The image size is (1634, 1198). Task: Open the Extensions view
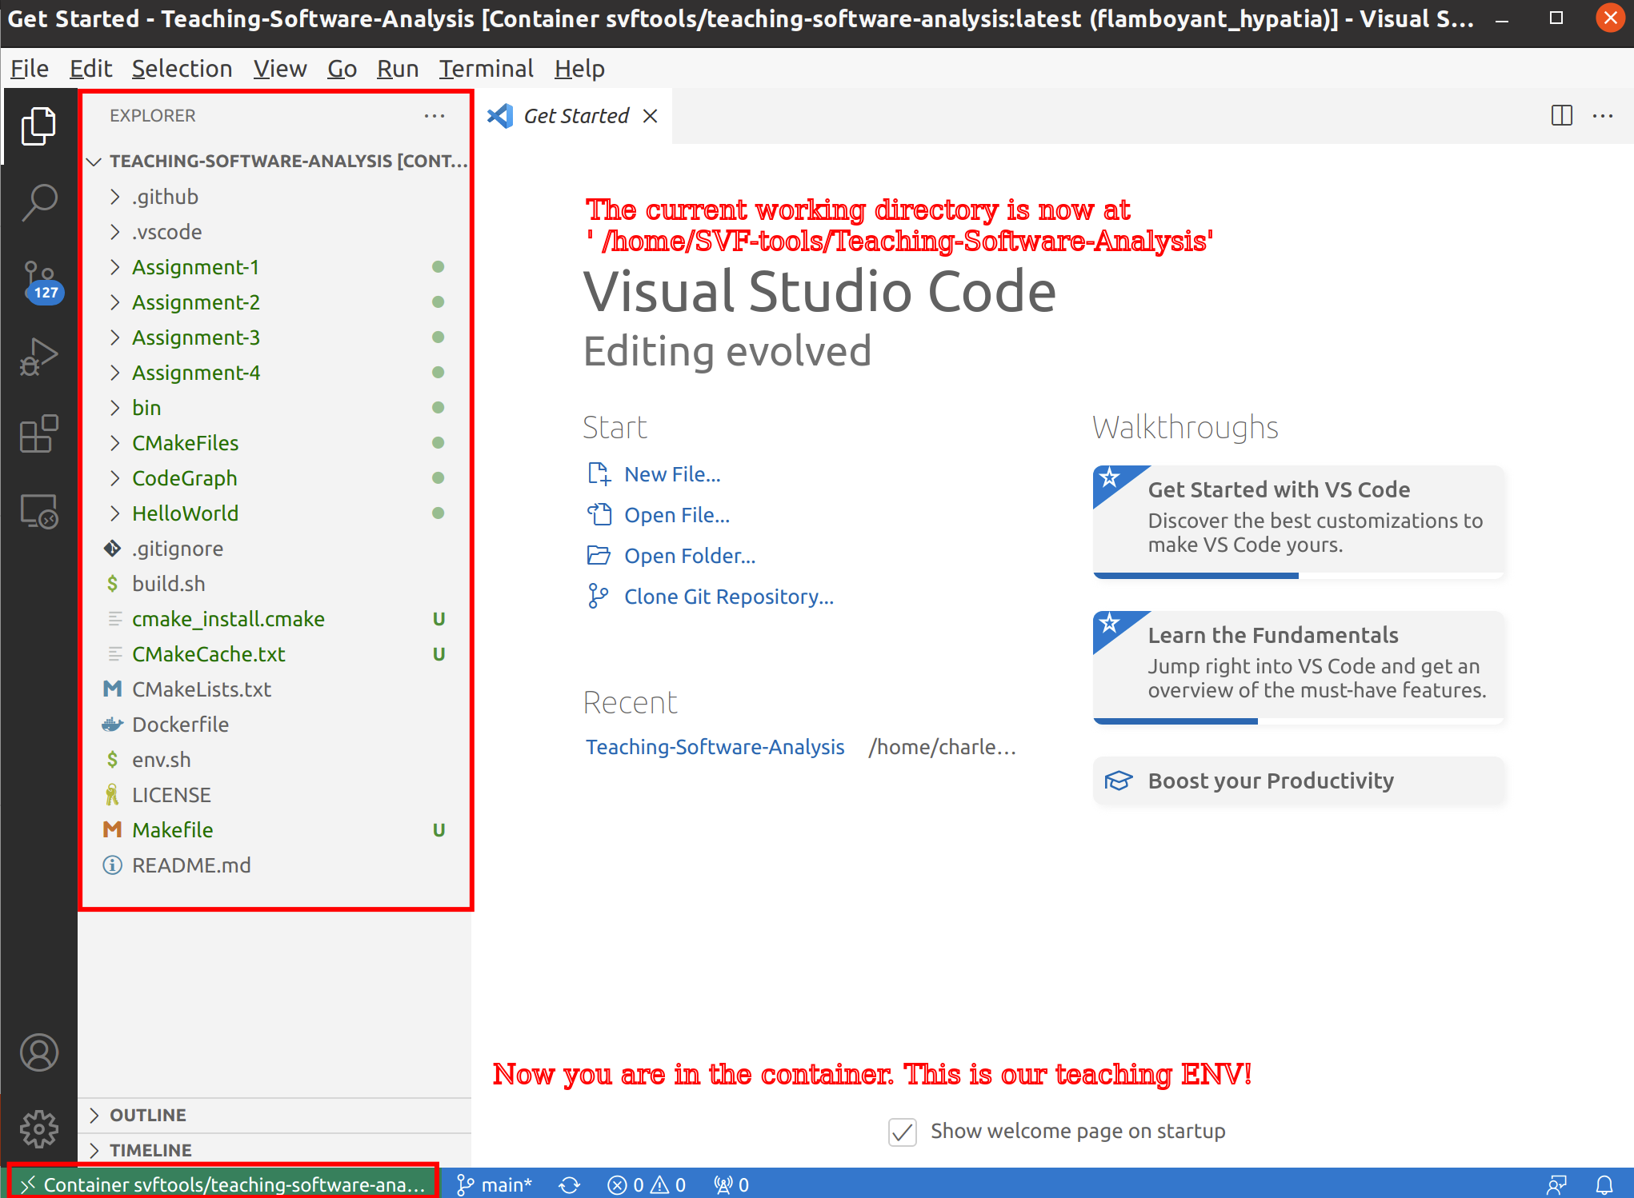point(38,434)
